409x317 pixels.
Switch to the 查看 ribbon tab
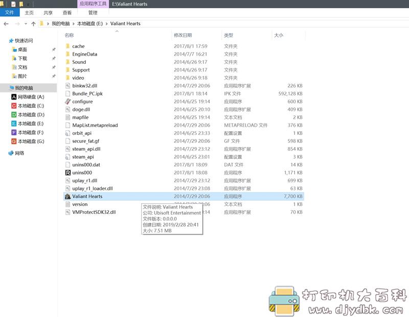pyautogui.click(x=67, y=12)
